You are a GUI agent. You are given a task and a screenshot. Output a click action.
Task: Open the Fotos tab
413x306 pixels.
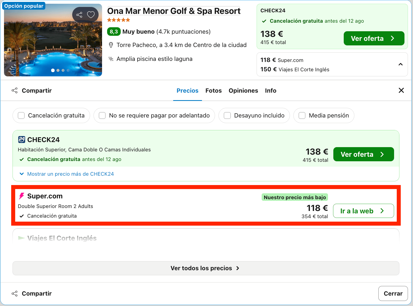(x=214, y=91)
